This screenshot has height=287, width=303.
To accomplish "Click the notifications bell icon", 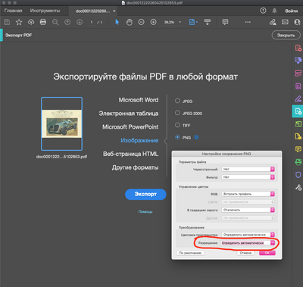I will pos(274,11).
